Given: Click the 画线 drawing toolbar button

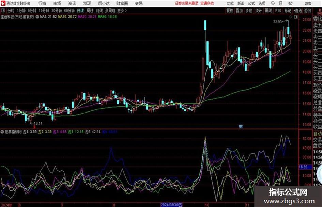Looking at the screenshot, I should pyautogui.click(x=268, y=11).
